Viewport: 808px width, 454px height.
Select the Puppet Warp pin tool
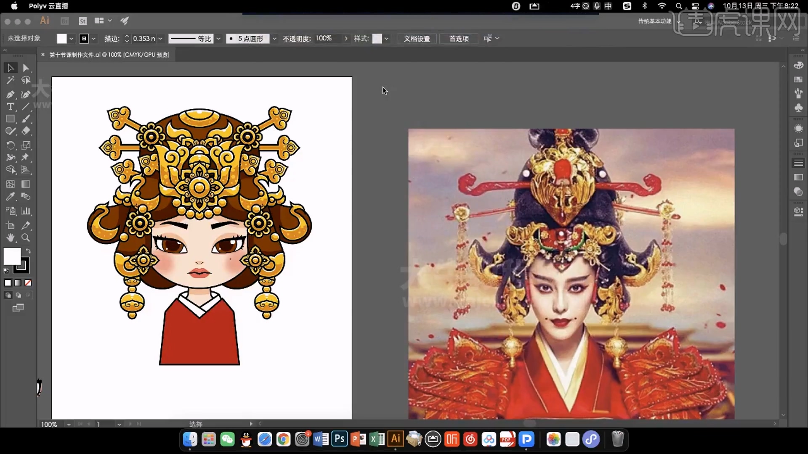pos(26,157)
